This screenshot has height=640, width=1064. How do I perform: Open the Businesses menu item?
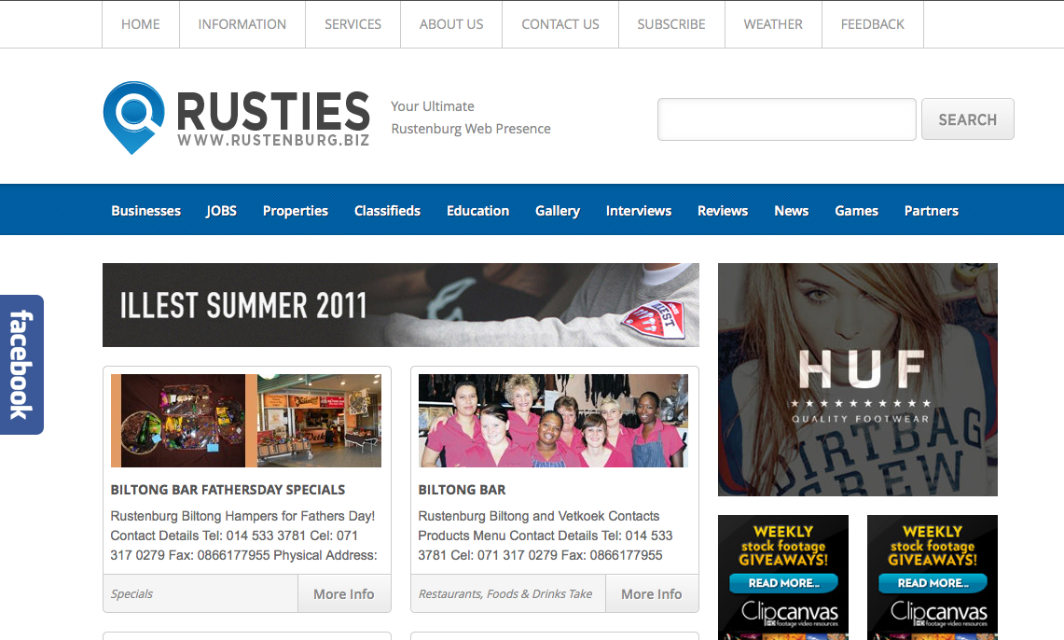[x=145, y=211]
